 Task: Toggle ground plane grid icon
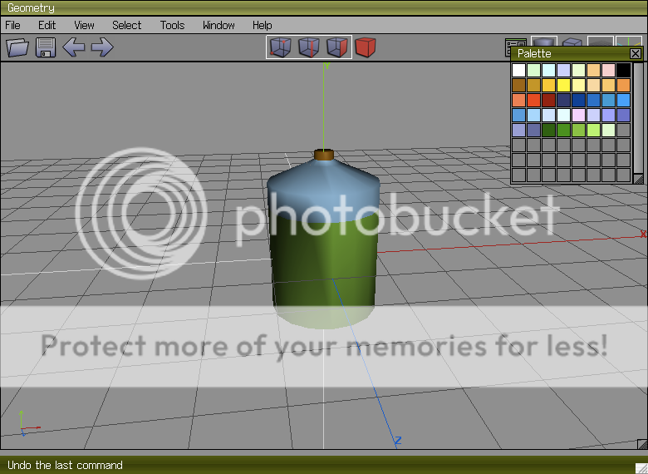tap(601, 42)
